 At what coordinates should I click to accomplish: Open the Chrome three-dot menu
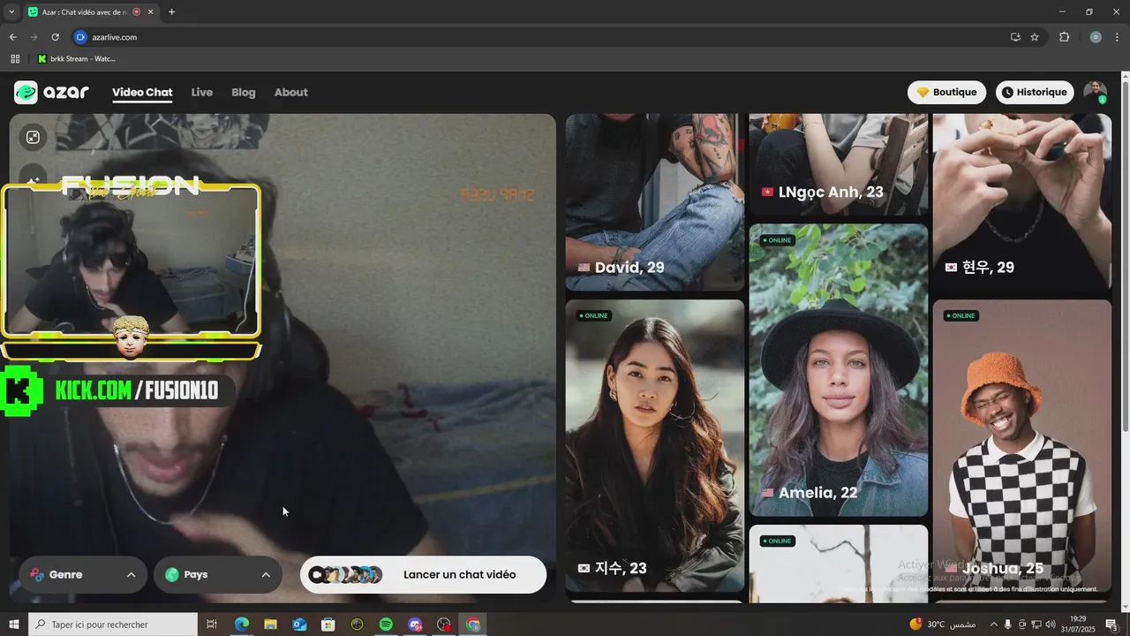1118,37
